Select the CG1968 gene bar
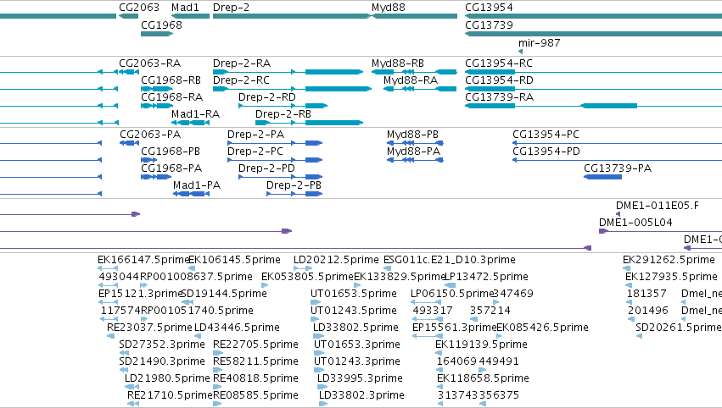The height and width of the screenshot is (408, 722). point(157,34)
